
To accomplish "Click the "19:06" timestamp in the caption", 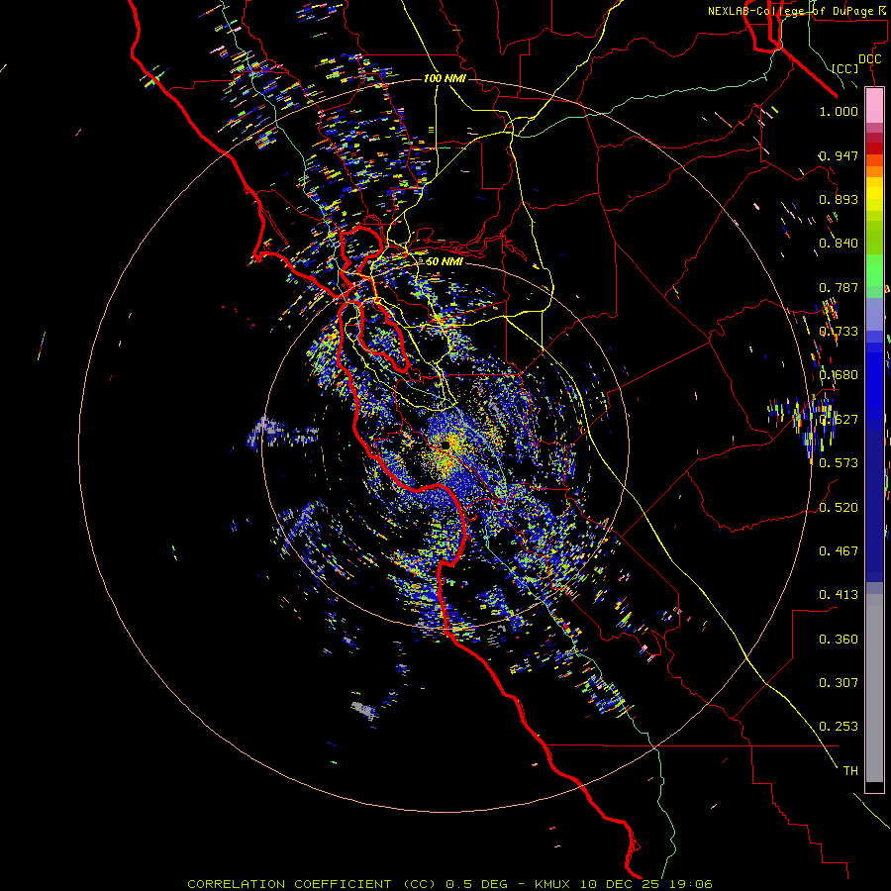I will click(x=691, y=884).
